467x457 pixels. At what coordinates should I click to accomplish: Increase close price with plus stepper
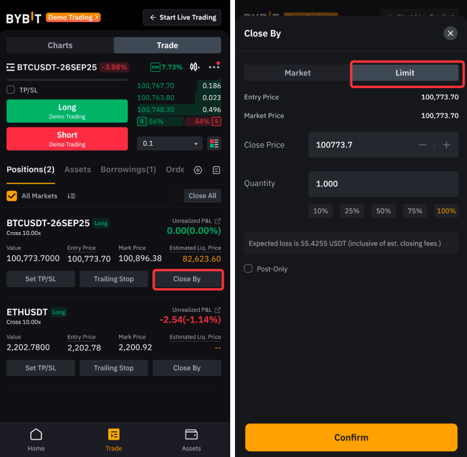[446, 145]
